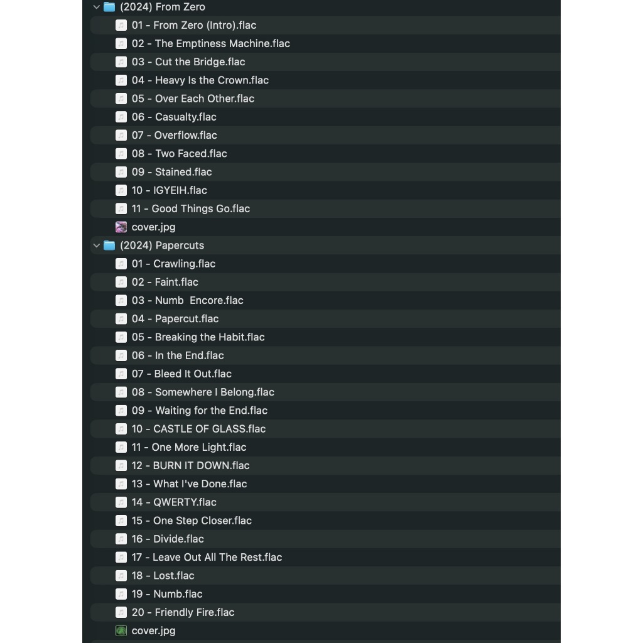Select 03 - Numb Encore.flac file
Screen dimensions: 643x643
[x=325, y=301]
